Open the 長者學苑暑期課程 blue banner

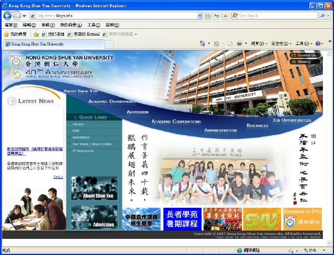182,219
